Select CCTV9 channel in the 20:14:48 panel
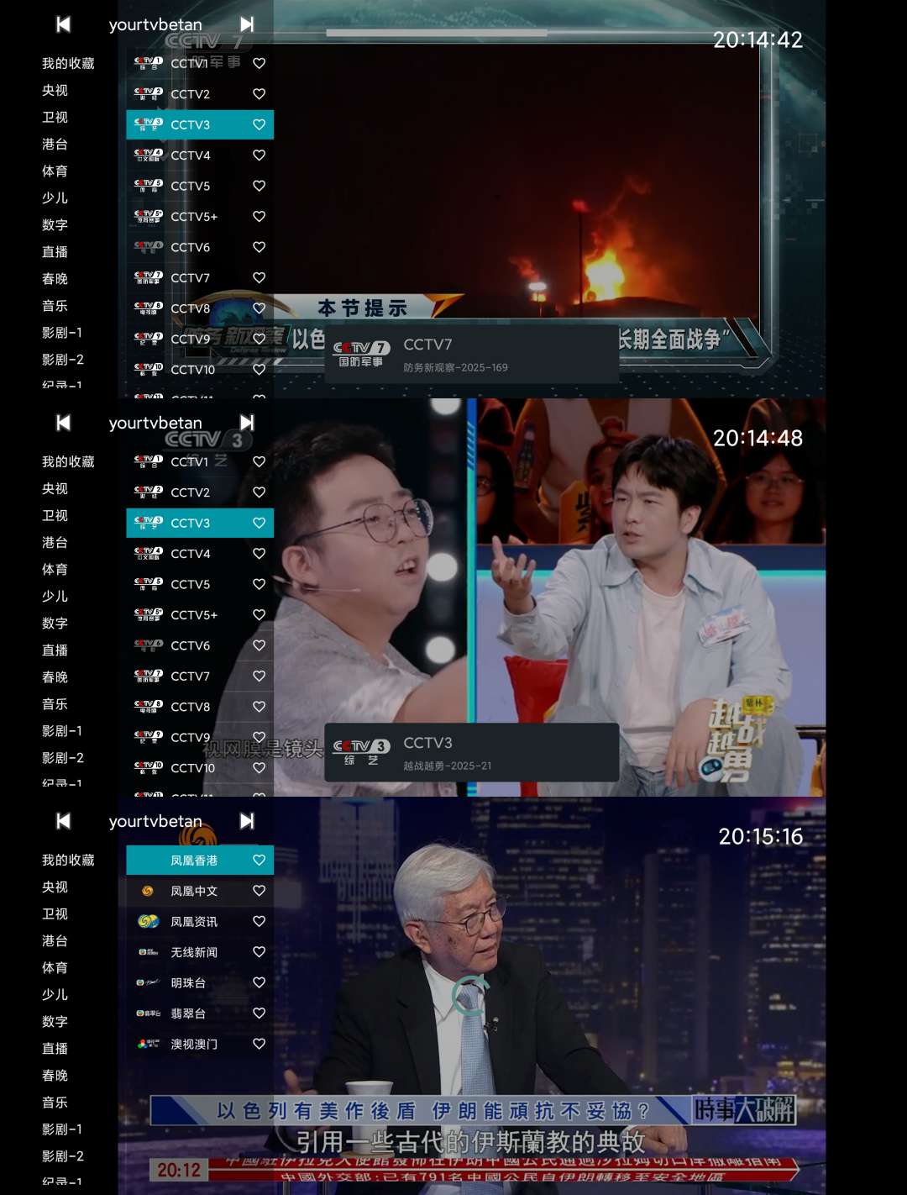This screenshot has width=907, height=1195. [x=200, y=738]
